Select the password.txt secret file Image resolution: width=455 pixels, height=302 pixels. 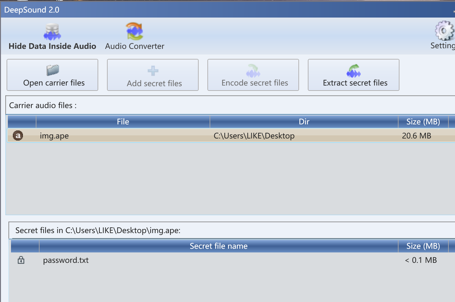coord(66,260)
